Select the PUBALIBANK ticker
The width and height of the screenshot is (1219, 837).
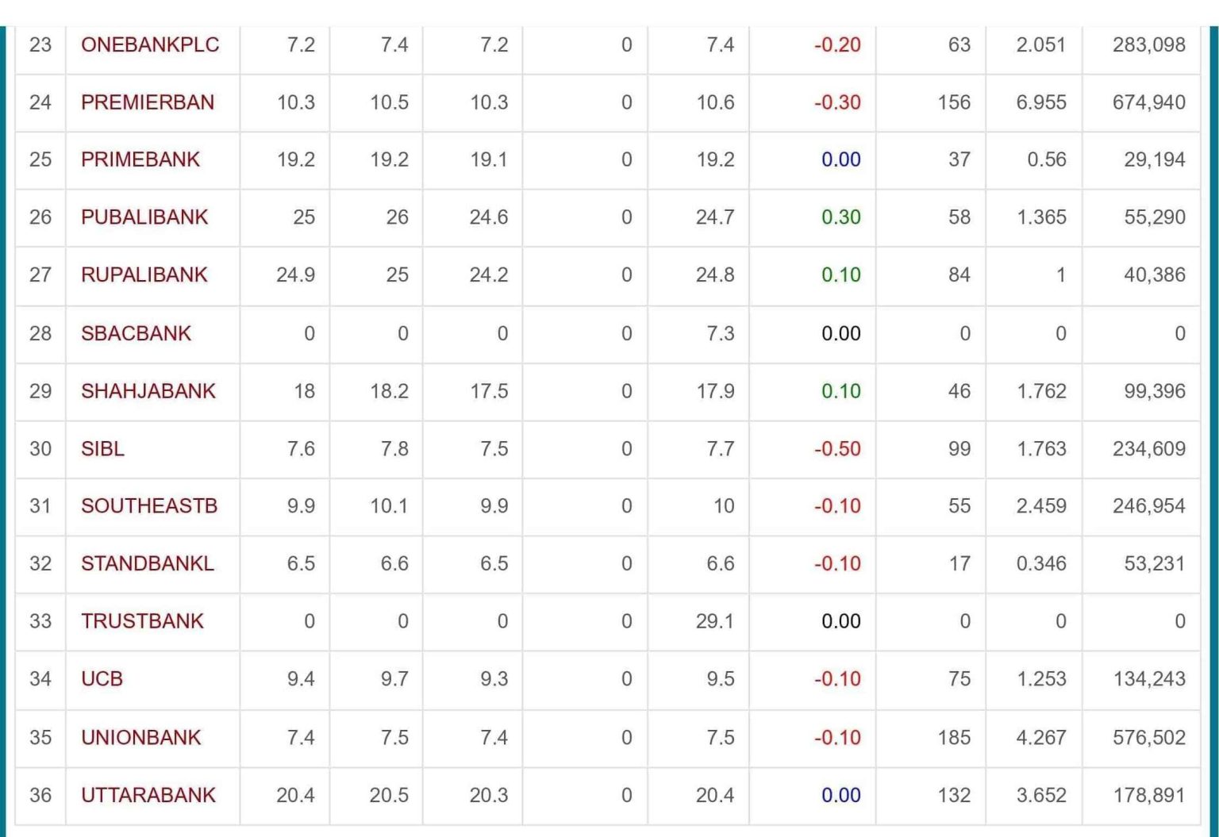pyautogui.click(x=144, y=217)
